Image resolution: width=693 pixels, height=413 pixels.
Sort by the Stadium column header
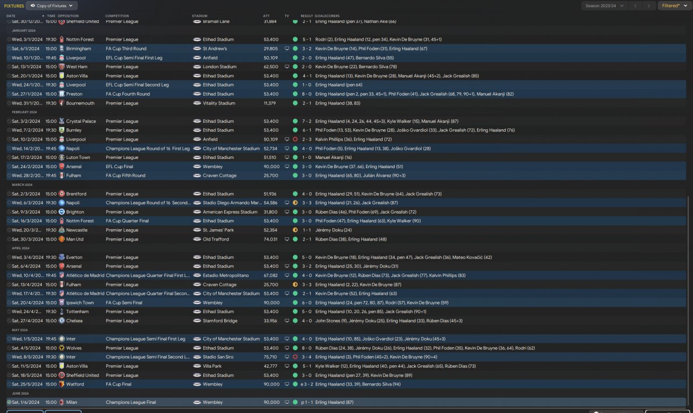(200, 16)
